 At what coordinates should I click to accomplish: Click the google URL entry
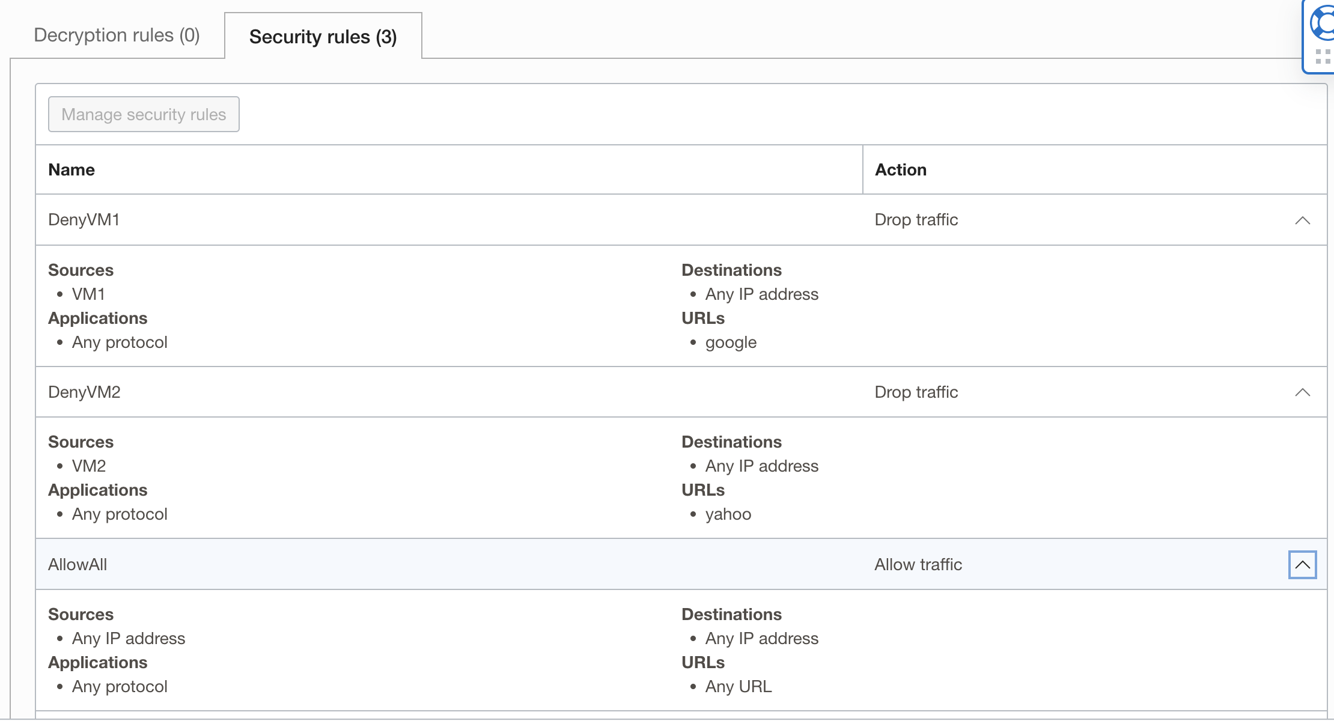pos(731,342)
